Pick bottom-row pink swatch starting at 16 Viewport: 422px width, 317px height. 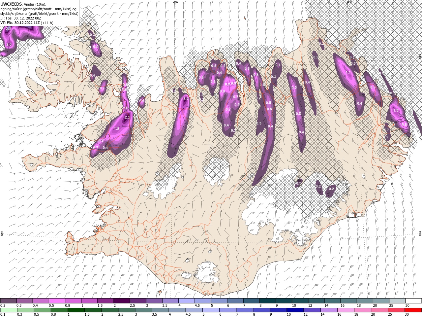(345, 310)
